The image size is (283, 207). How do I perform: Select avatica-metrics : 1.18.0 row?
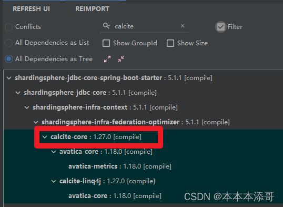point(120,166)
